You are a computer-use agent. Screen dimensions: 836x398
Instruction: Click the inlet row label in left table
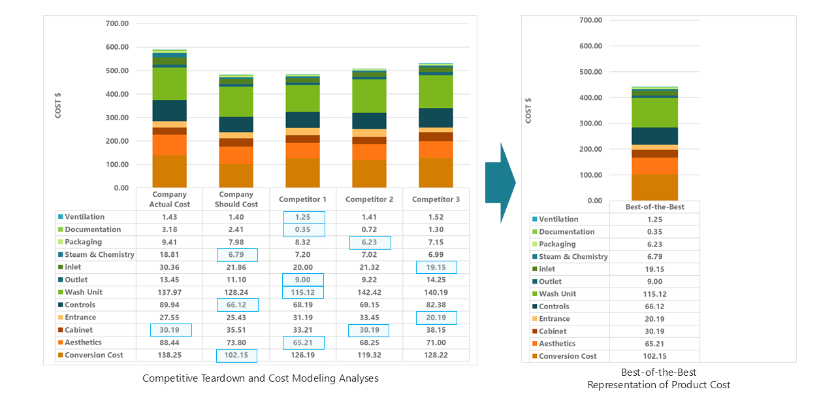[72, 267]
